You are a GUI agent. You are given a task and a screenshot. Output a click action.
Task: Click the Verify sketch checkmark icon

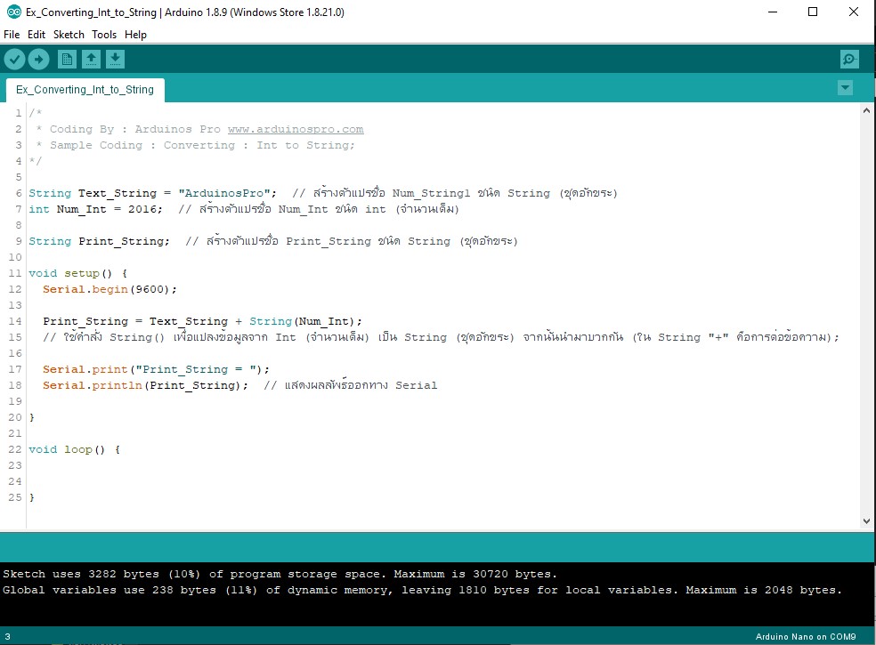pyautogui.click(x=14, y=60)
